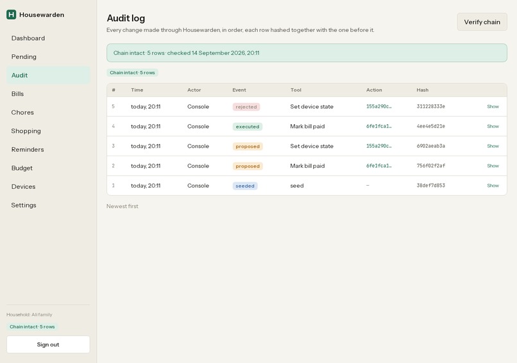Click Set device state in row 3

click(312, 146)
